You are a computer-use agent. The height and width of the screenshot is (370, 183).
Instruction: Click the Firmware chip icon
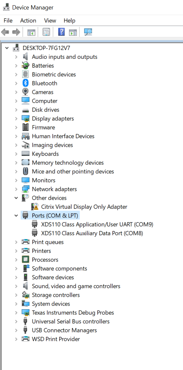[x=25, y=127]
